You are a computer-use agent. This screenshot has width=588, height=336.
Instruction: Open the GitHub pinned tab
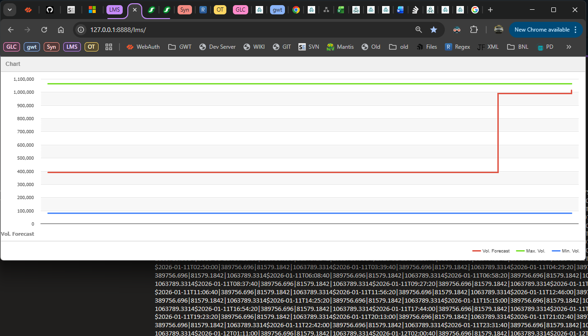point(50,10)
